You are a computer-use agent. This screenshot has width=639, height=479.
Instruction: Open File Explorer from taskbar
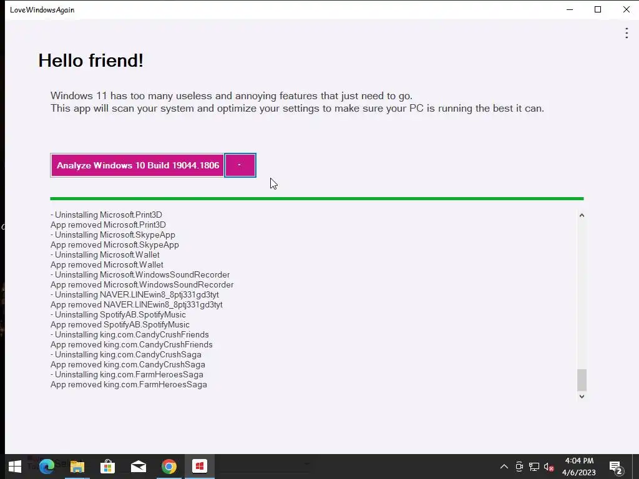pos(77,467)
